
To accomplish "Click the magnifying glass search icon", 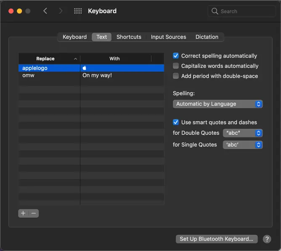I will click(215, 11).
